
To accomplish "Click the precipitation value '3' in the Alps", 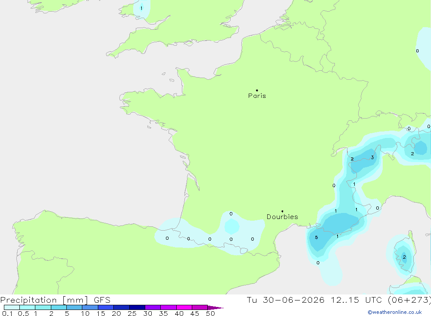I will (372, 157).
